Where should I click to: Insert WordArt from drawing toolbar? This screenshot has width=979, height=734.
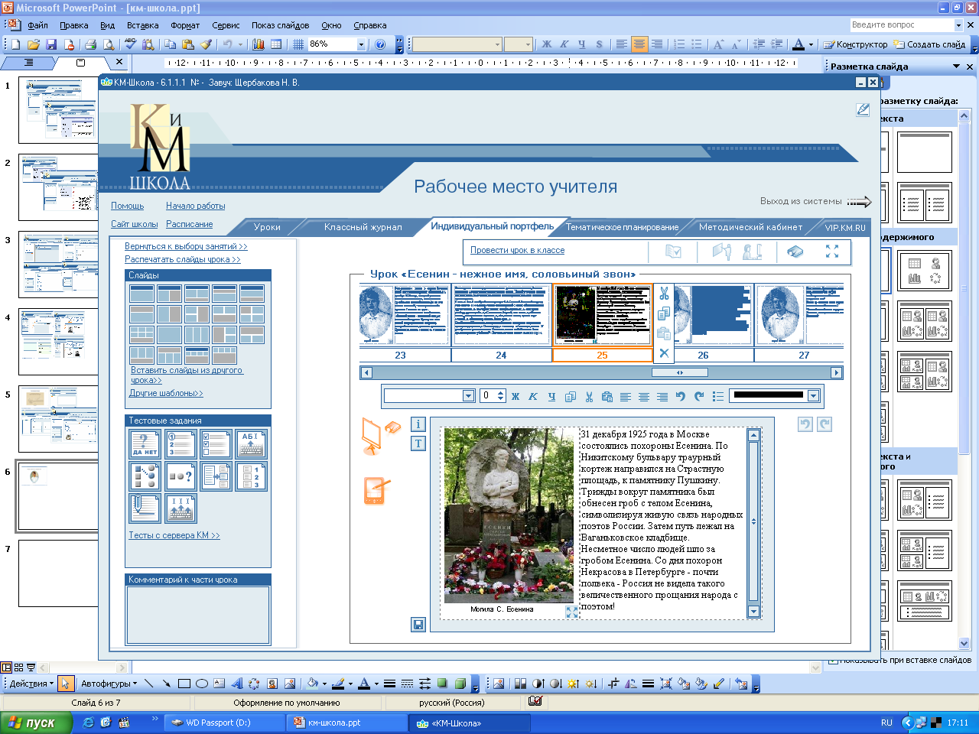(x=236, y=684)
